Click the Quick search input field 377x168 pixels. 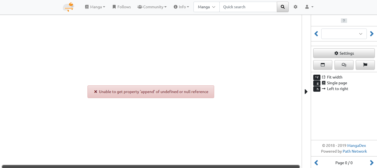[248, 7]
